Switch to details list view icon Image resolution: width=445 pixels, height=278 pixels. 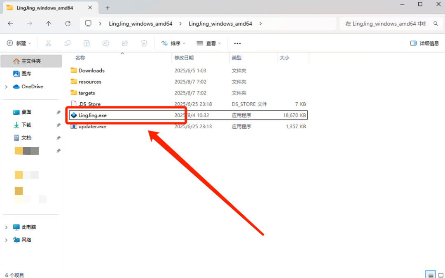(431, 275)
